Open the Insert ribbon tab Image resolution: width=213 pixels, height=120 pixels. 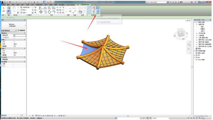click(23, 5)
